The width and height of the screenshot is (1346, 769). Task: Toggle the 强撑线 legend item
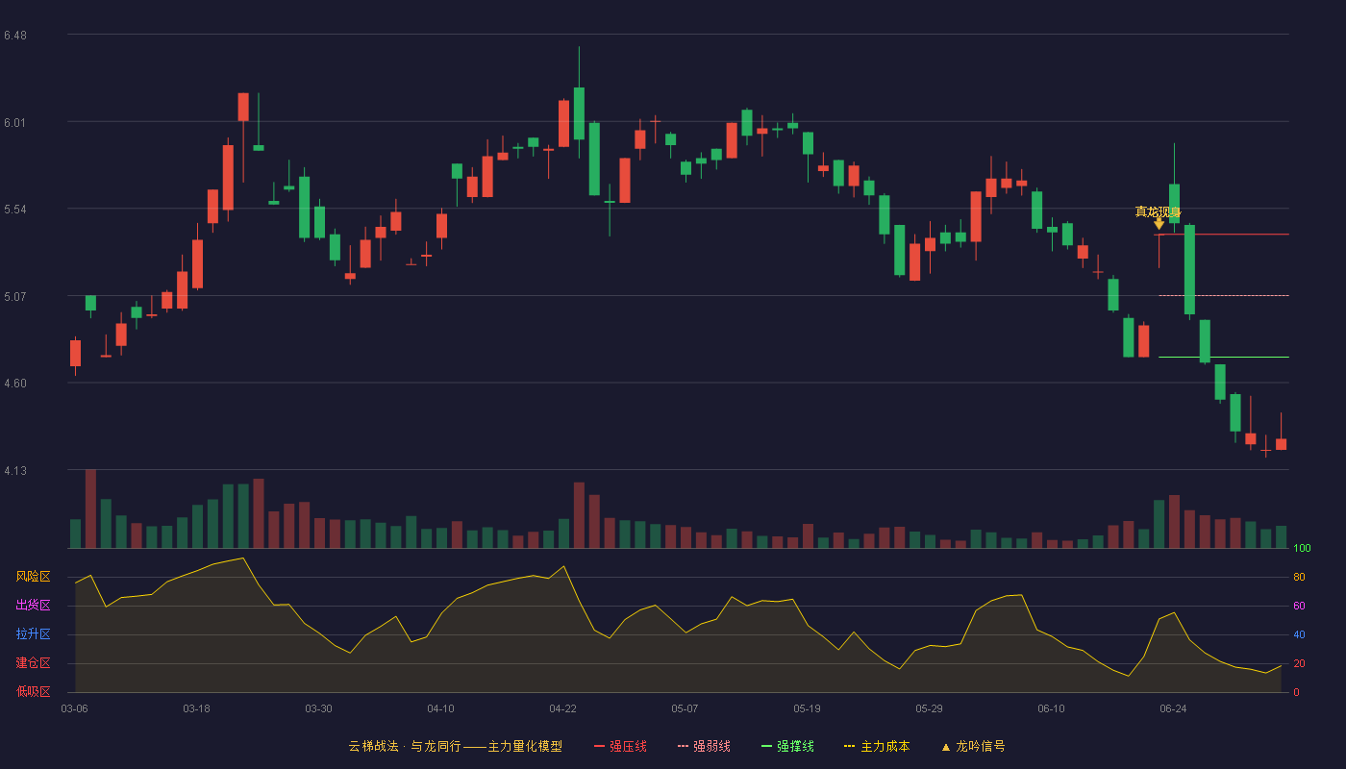pos(787,746)
